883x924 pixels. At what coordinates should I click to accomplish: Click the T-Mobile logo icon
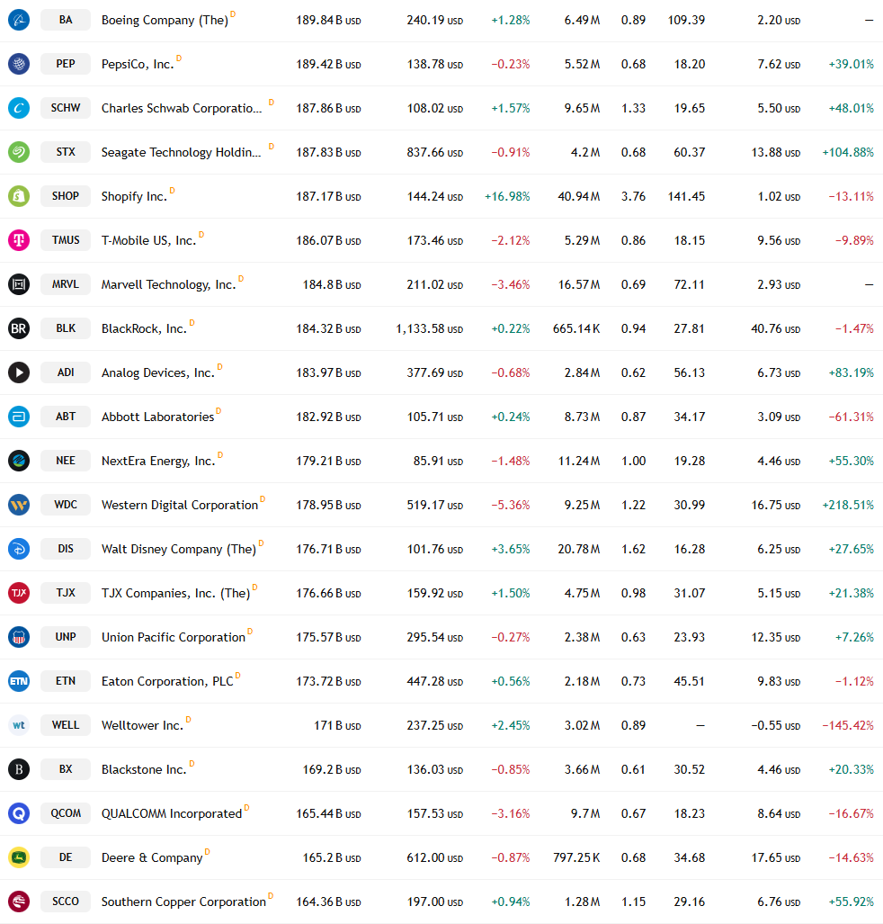point(19,240)
